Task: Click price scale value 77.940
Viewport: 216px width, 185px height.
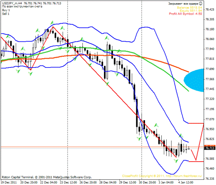Action: click(210, 49)
